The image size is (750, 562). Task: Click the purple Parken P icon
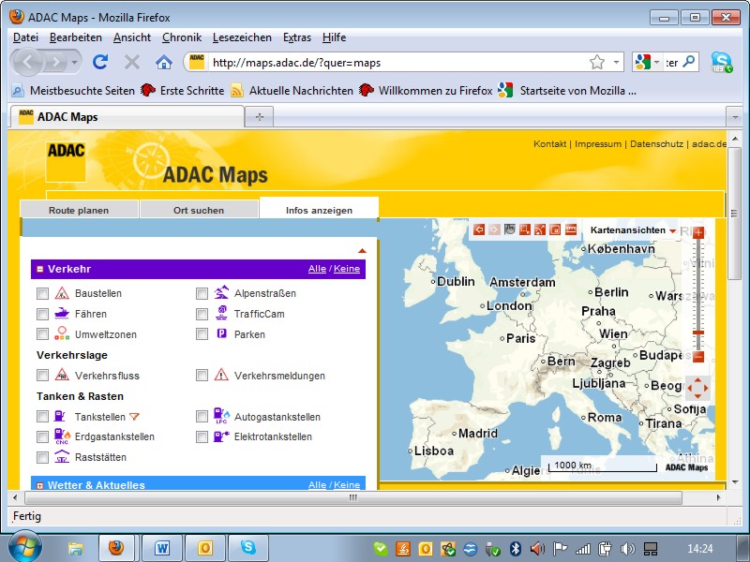pos(221,333)
